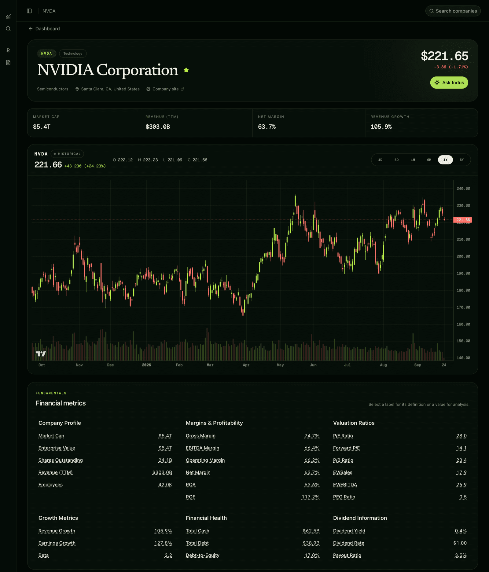Click the Gross Margin value 74.7%
This screenshot has height=572, width=489.
[x=312, y=436]
